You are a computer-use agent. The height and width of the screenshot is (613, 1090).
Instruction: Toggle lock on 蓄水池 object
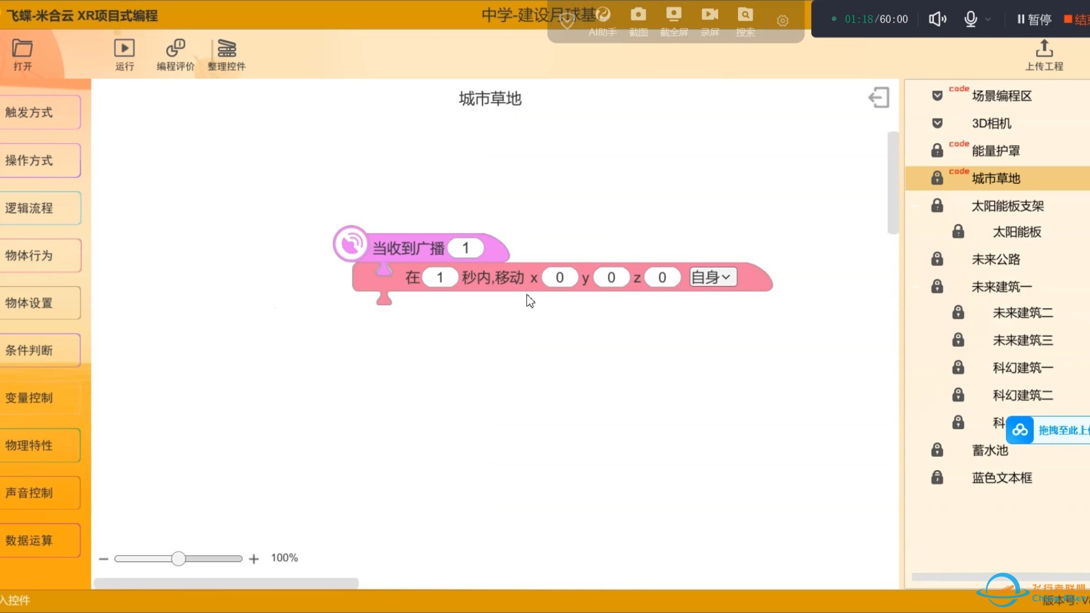point(937,450)
